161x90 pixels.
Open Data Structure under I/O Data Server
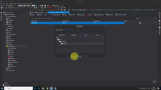click(x=13, y=48)
